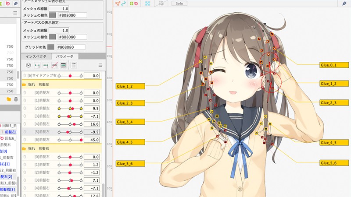Screen dimensions: 351x197
Task: Click the グリッドの色 gray color swatch
Action: click(x=50, y=47)
